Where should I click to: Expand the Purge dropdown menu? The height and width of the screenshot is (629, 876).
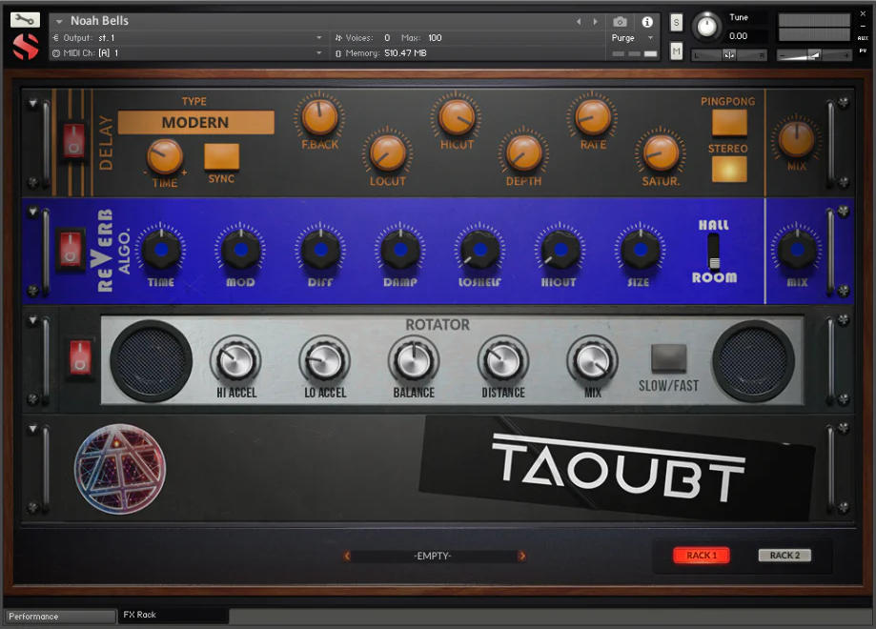point(650,37)
